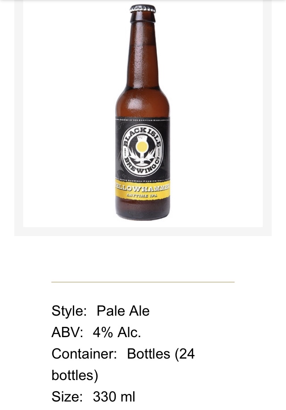Click the 4% Alc. value
This screenshot has width=286, height=410.
[117, 332]
